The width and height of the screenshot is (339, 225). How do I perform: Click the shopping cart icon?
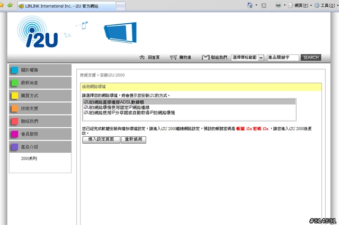click(173, 58)
